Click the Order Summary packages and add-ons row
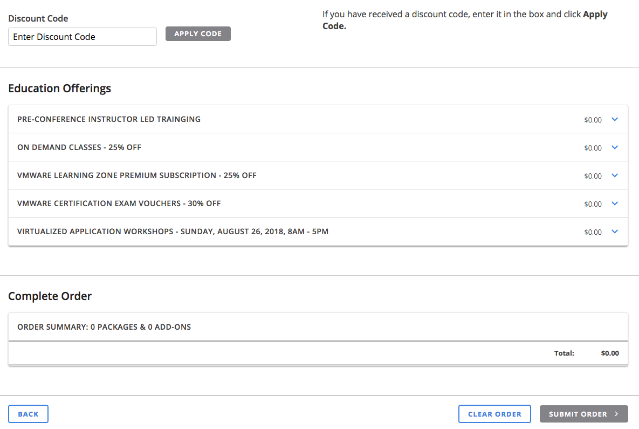 (x=104, y=327)
